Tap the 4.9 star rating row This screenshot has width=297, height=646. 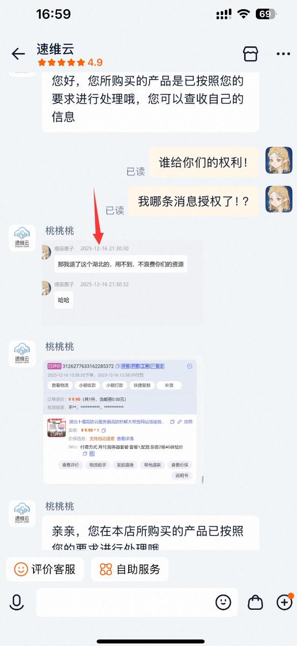pos(70,63)
